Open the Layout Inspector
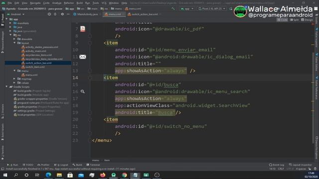 (x=300, y=165)
